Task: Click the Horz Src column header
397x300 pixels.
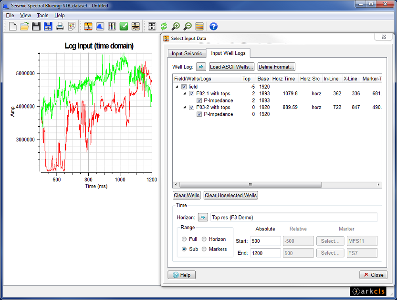Action: 310,79
